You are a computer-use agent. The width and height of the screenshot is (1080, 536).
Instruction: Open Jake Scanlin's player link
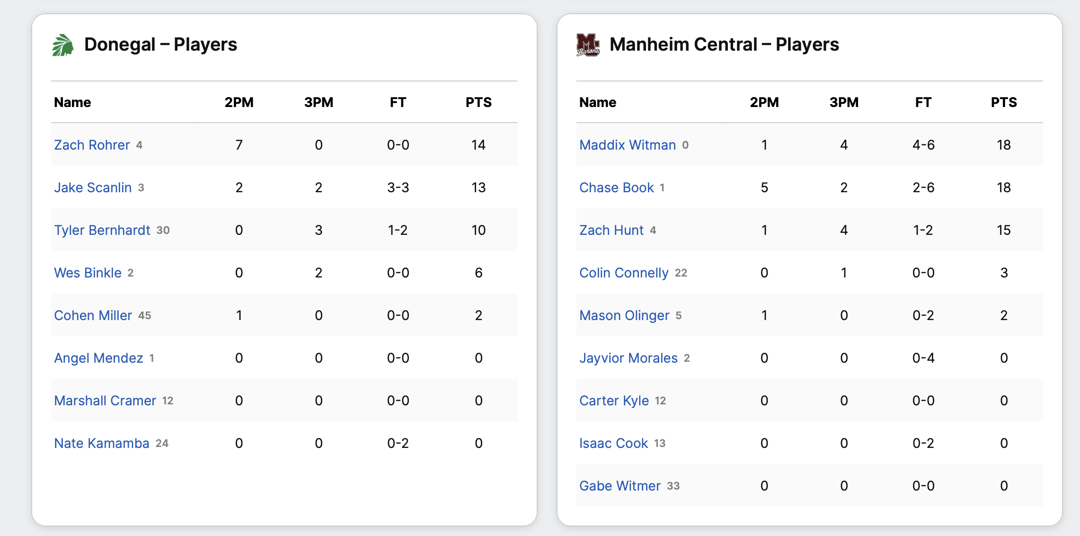[93, 188]
